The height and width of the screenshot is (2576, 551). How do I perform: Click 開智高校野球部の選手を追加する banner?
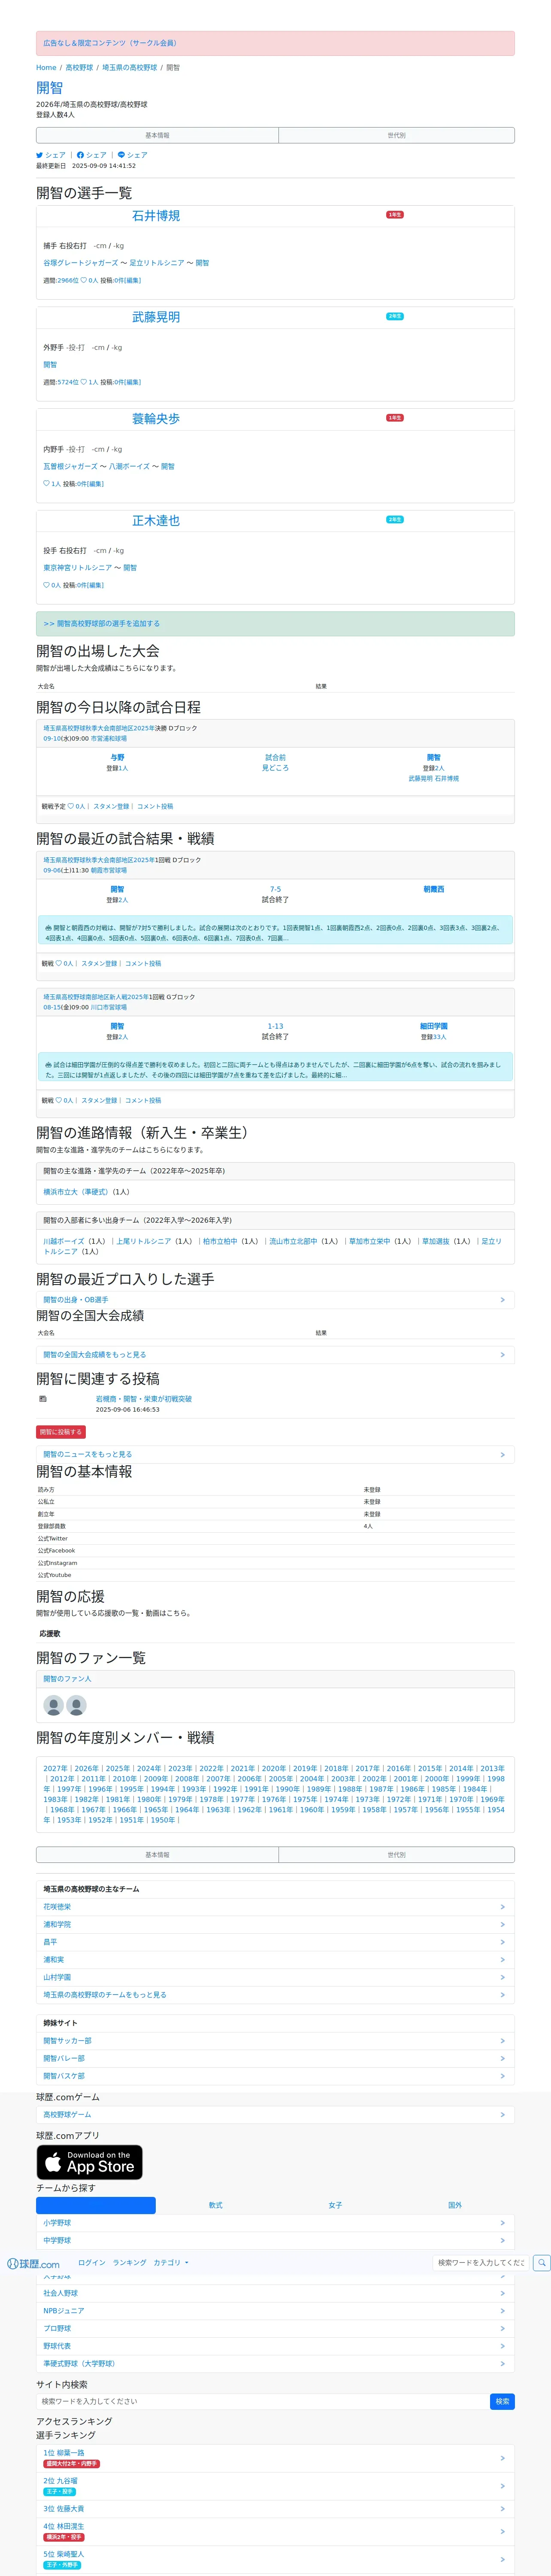(275, 624)
